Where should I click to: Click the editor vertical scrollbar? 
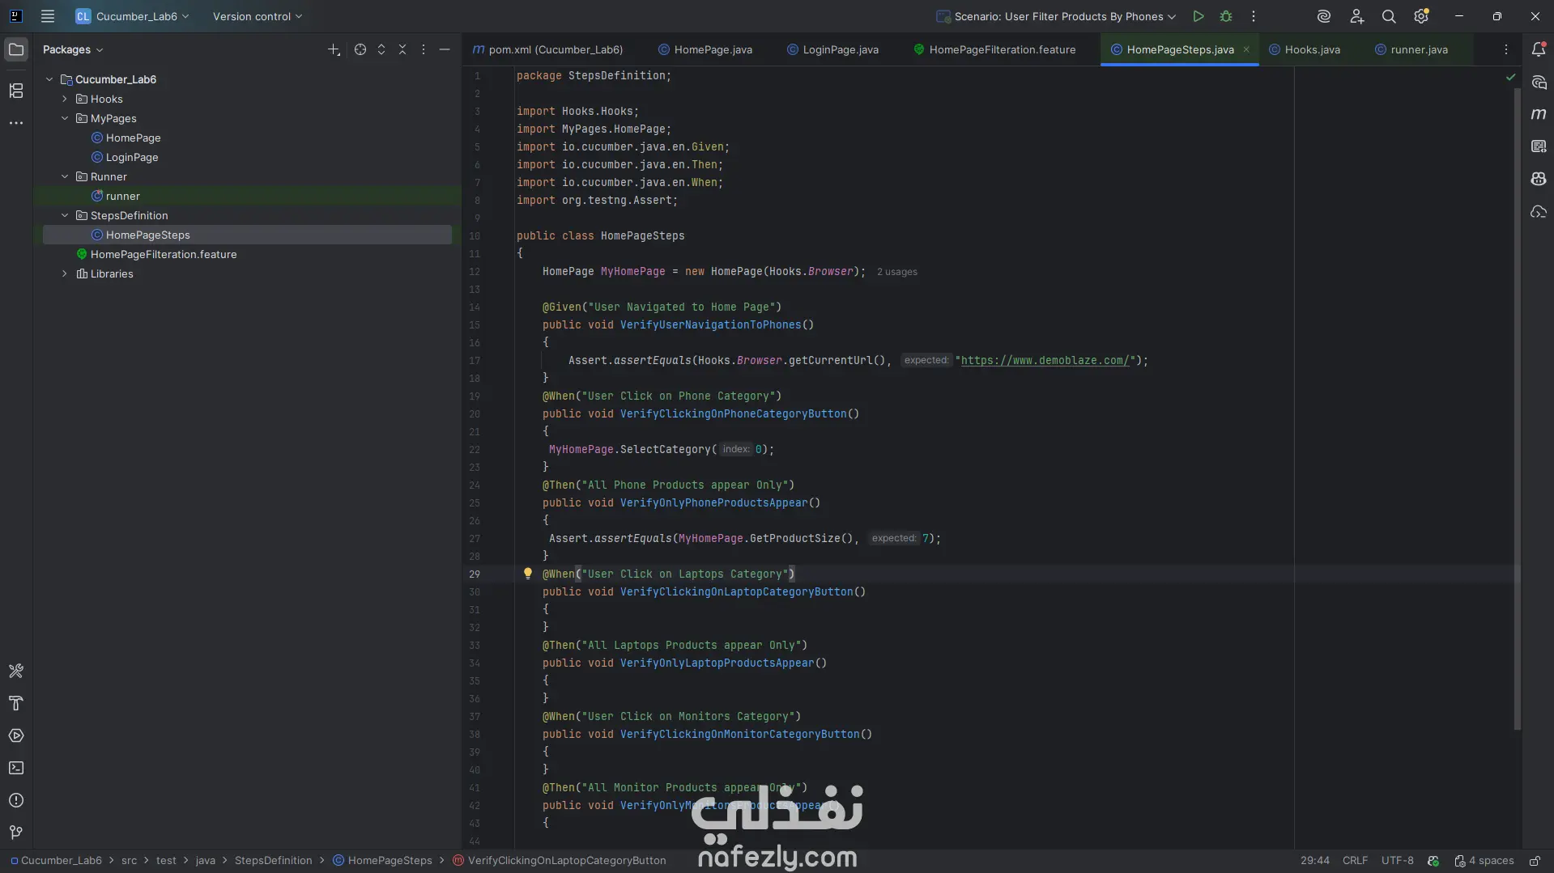(1518, 409)
